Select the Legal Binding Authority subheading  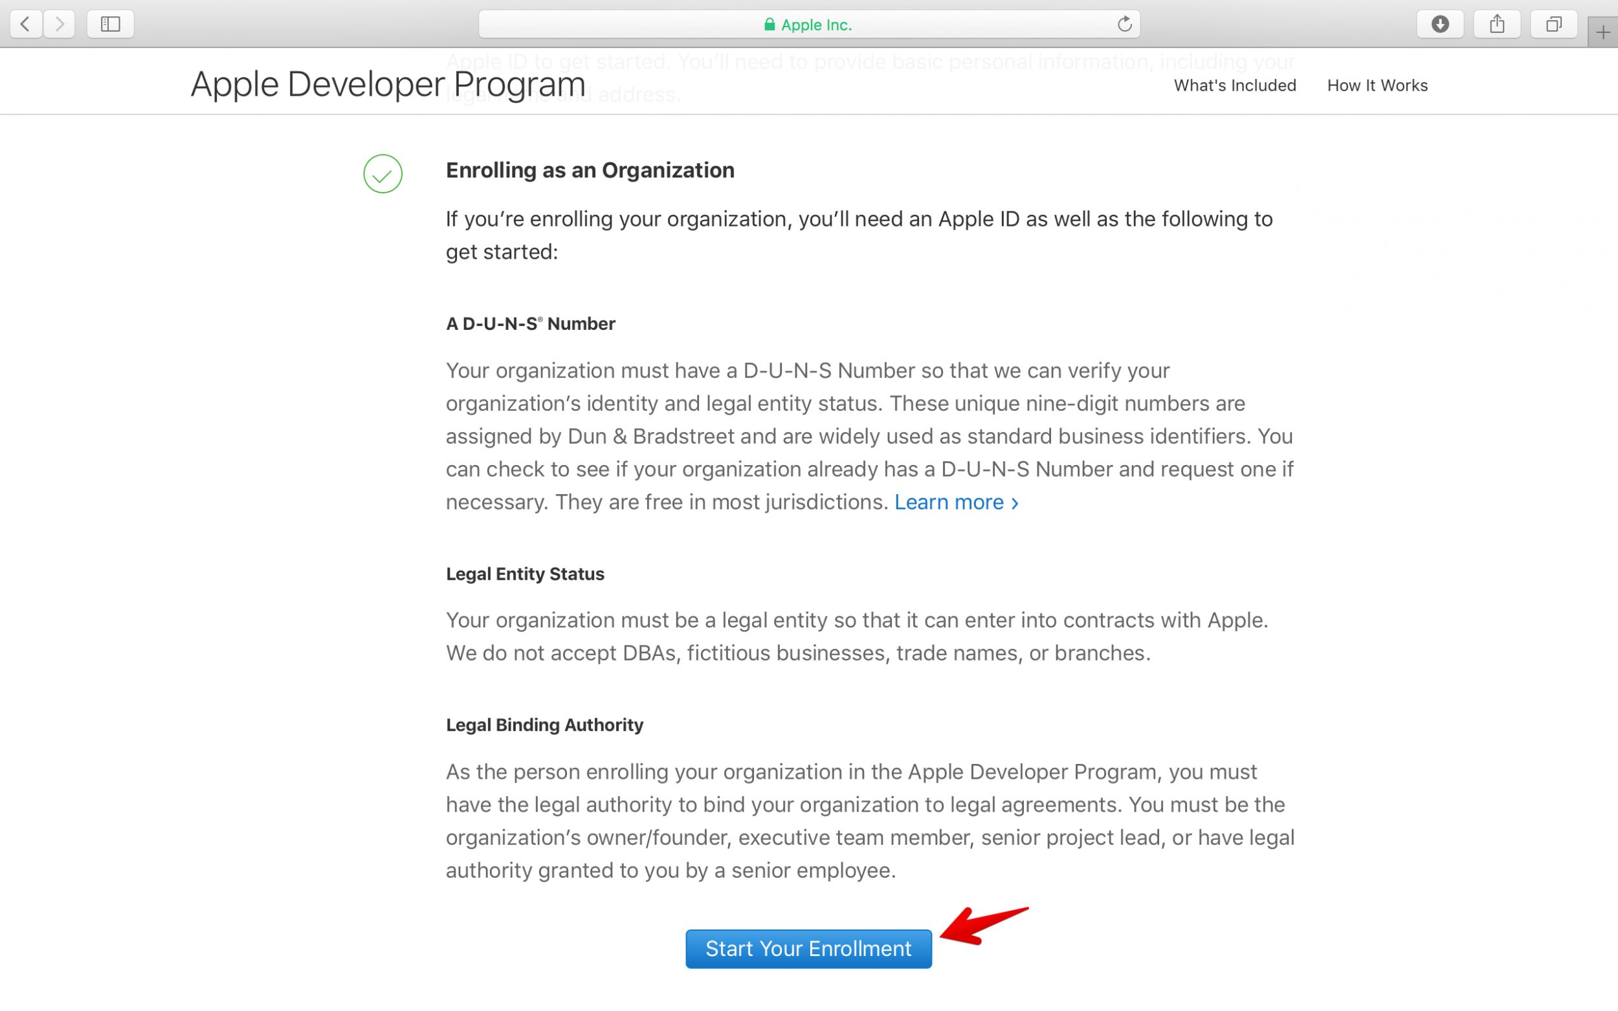[544, 725]
